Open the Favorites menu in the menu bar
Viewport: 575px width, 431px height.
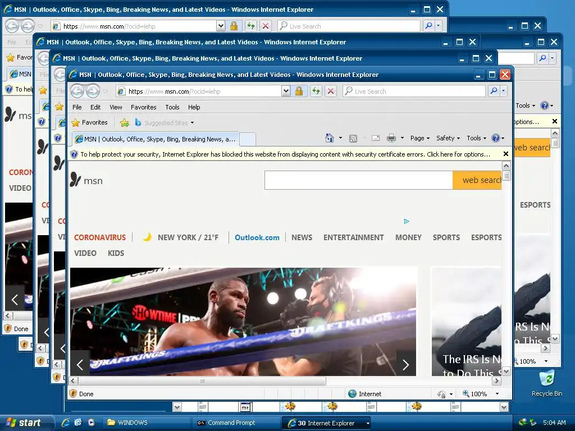tap(143, 107)
